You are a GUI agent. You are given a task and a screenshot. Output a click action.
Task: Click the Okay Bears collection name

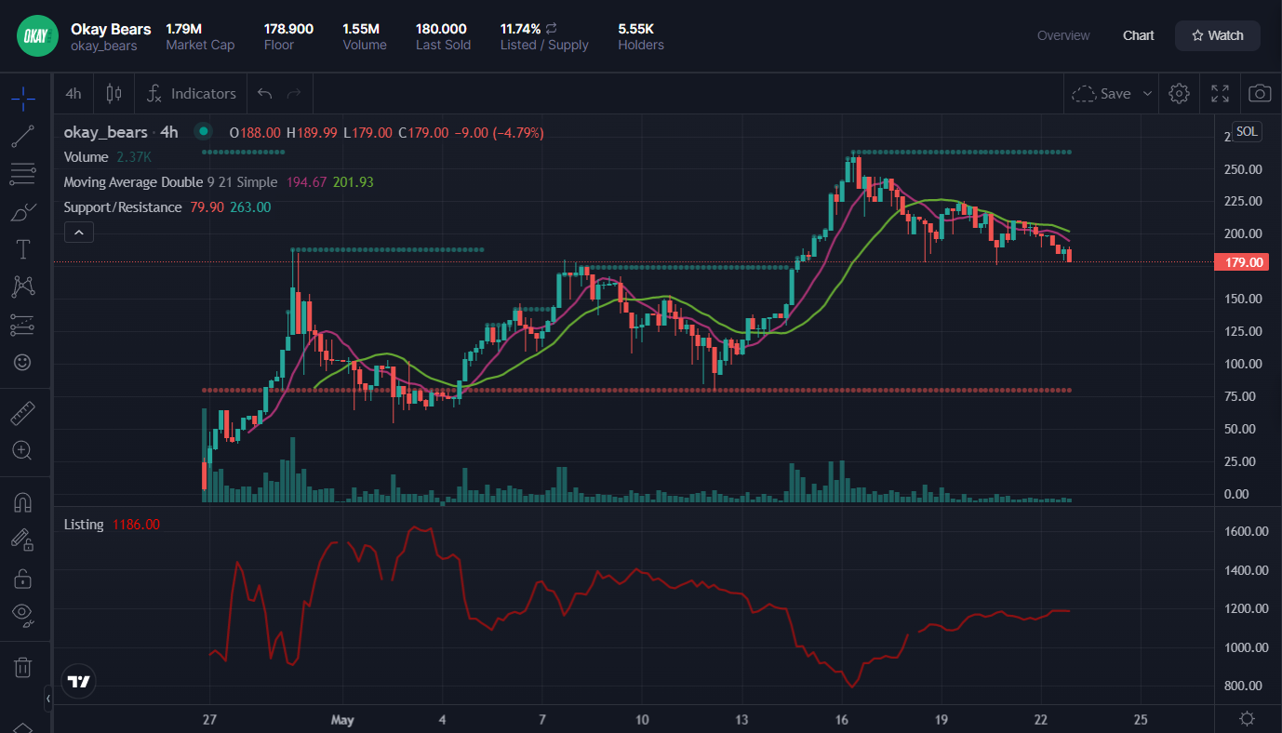(x=111, y=29)
